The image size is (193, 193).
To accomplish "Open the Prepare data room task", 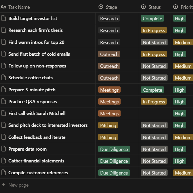I will coord(27,149).
